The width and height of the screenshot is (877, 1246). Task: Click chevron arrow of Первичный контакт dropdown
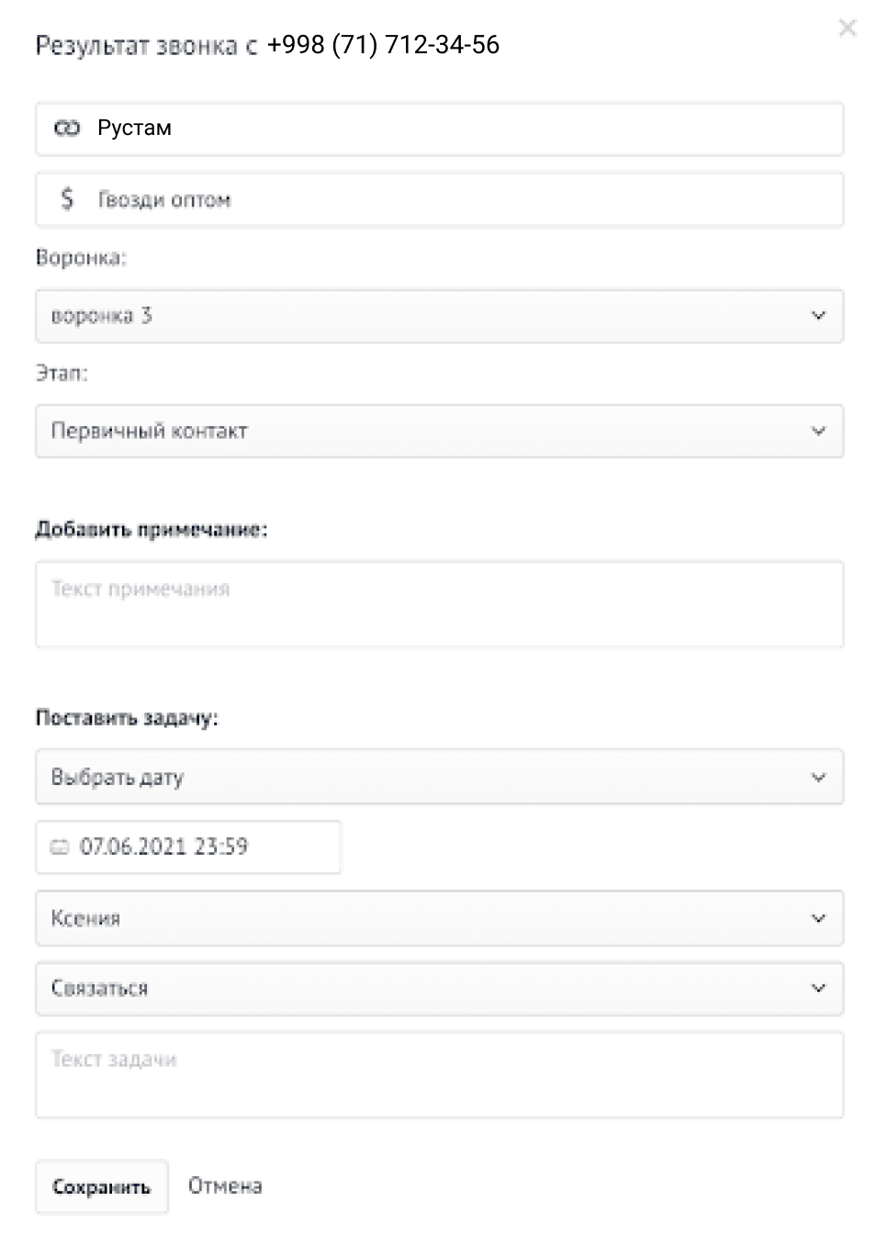coord(818,432)
